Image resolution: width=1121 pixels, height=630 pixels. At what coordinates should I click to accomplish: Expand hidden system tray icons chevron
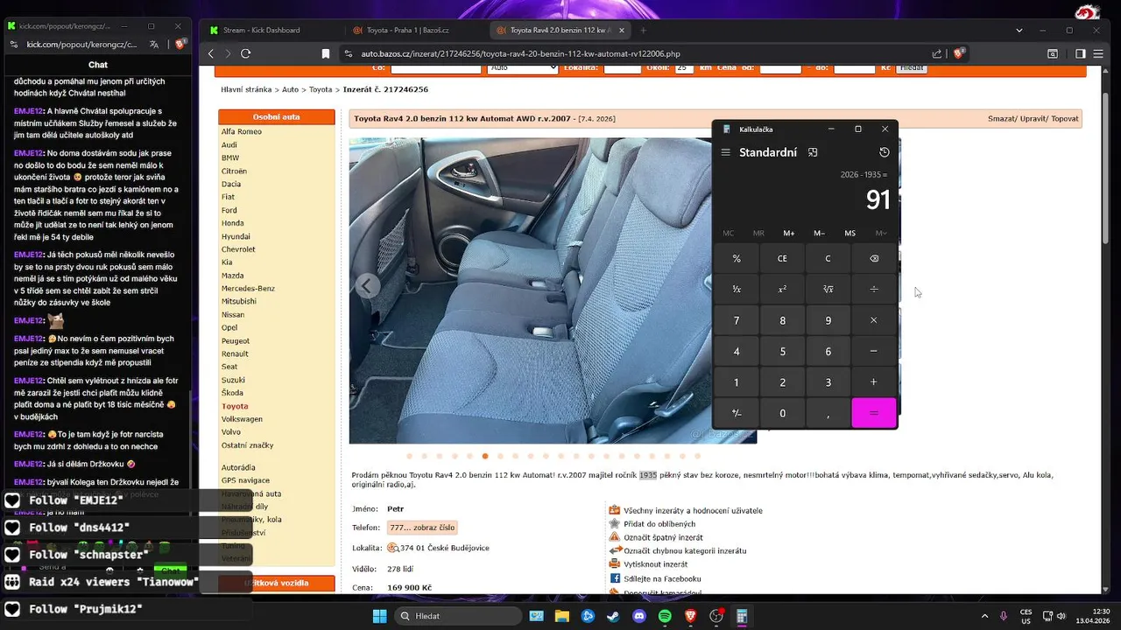pos(984,616)
